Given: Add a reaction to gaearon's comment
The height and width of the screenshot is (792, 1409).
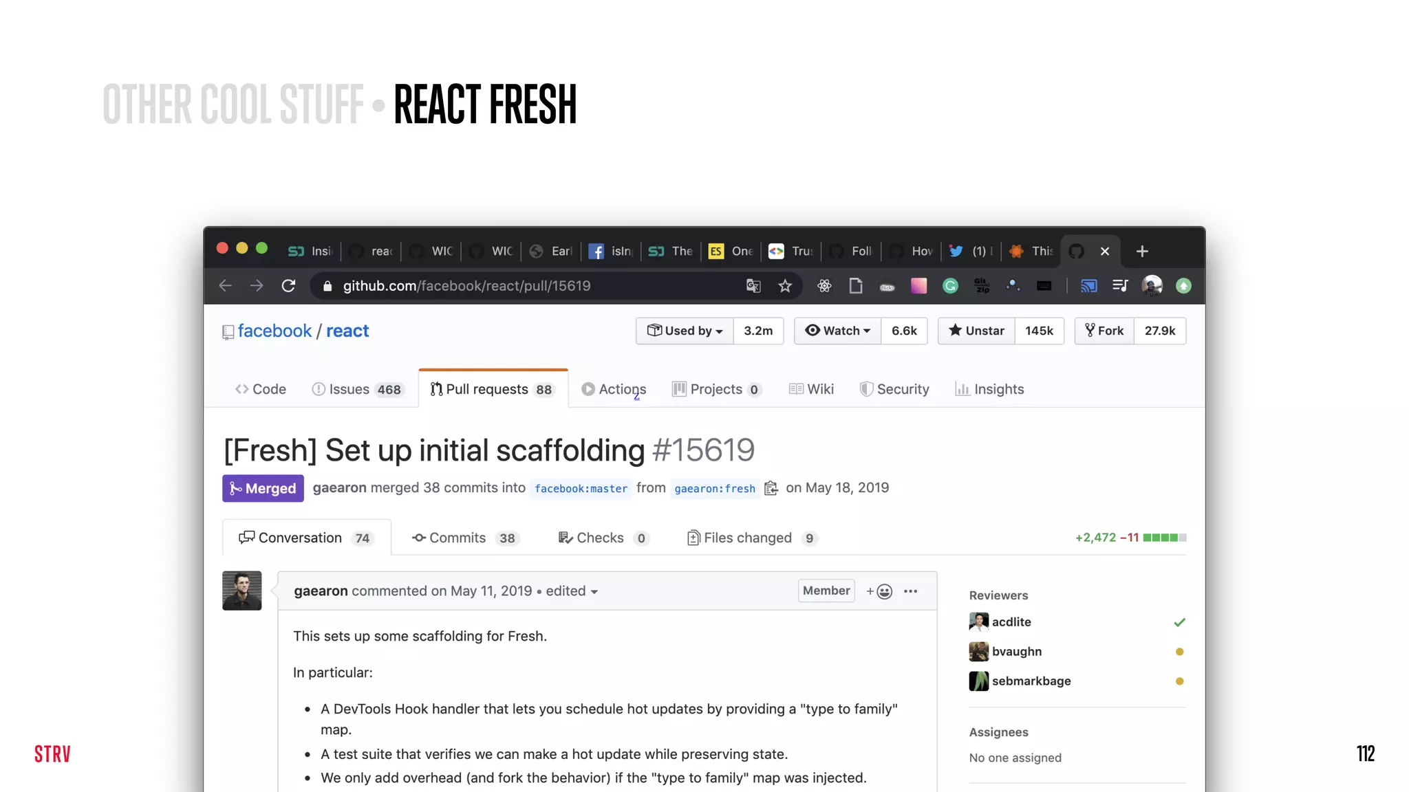Looking at the screenshot, I should click(x=879, y=591).
